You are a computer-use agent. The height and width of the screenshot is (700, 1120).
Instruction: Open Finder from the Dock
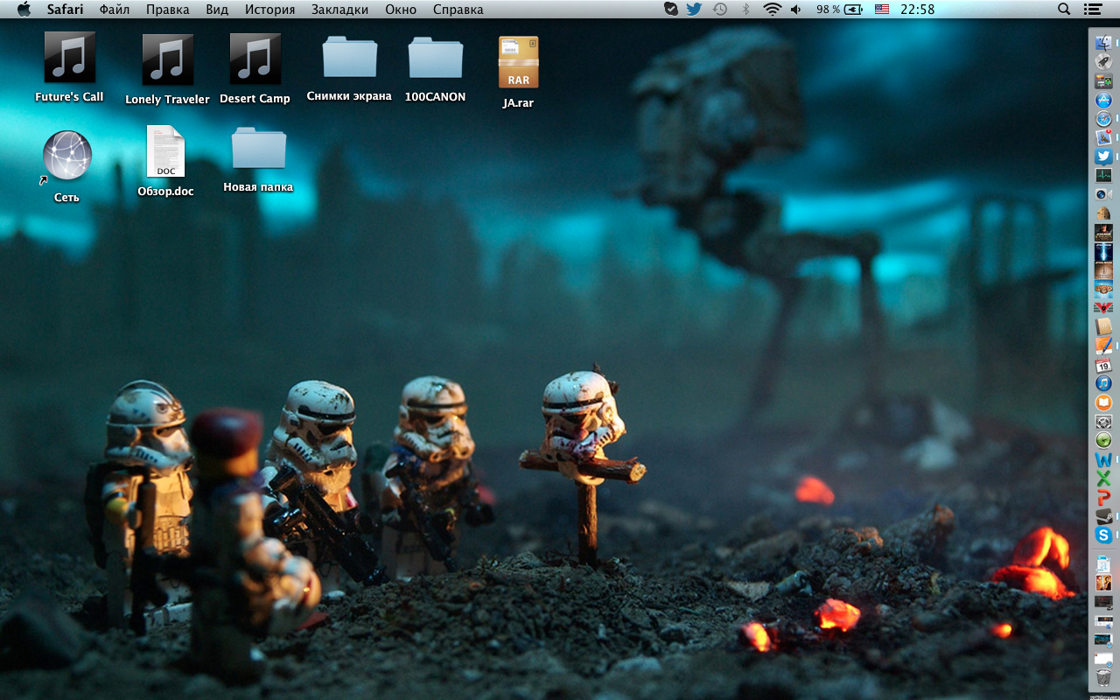(x=1103, y=42)
